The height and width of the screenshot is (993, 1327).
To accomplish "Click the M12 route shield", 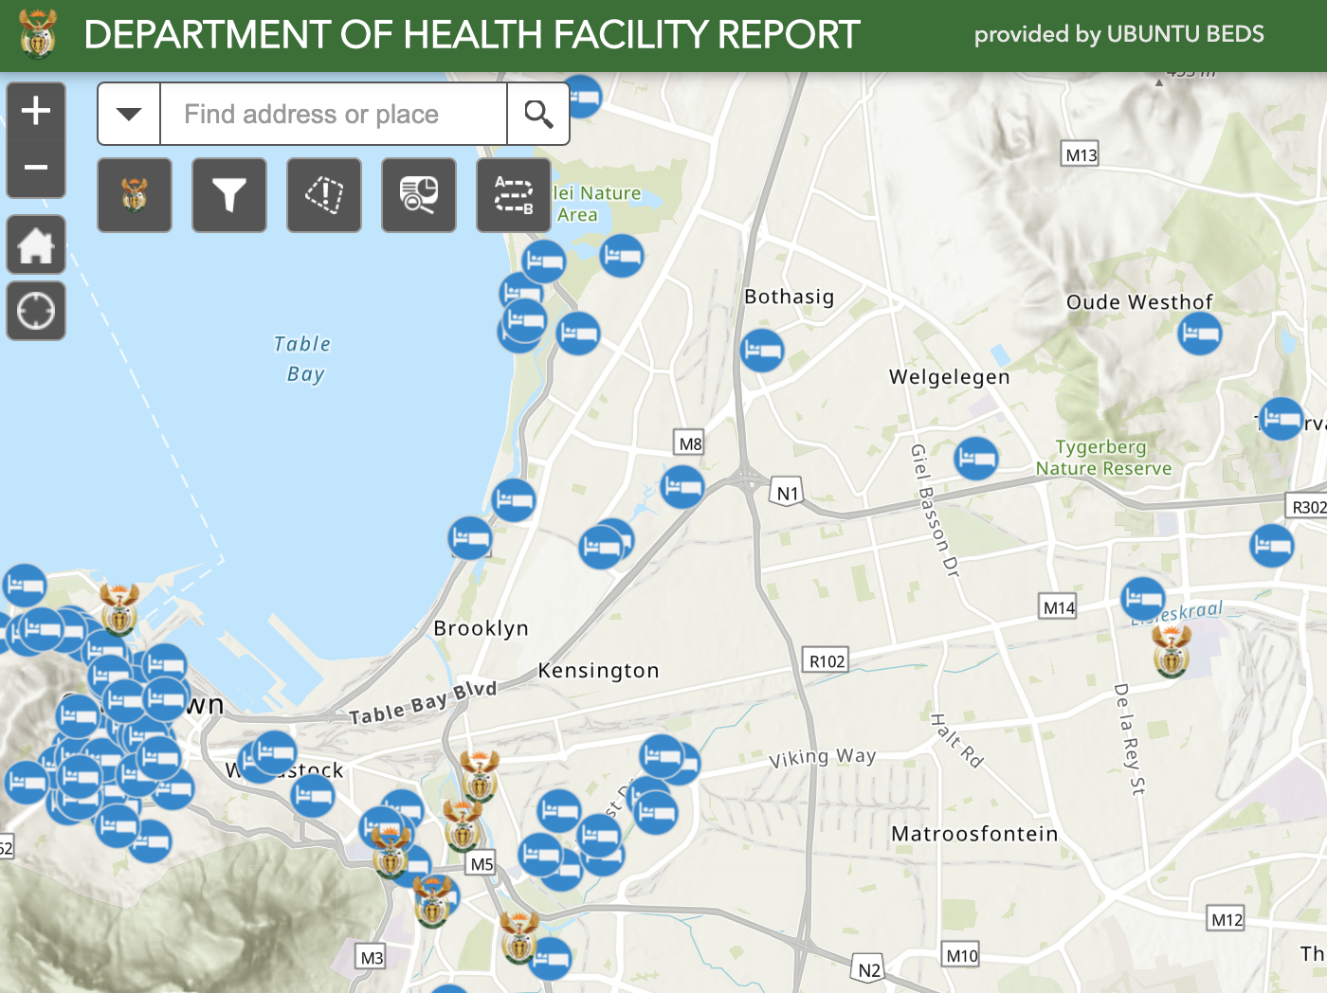I will (1227, 919).
